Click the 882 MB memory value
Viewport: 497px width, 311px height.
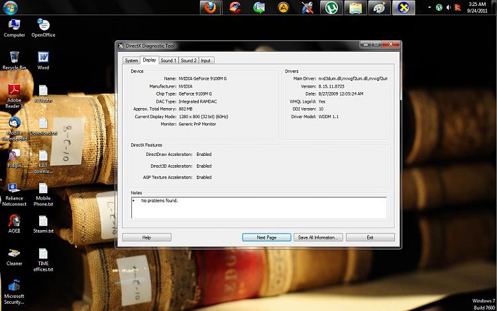coord(186,109)
